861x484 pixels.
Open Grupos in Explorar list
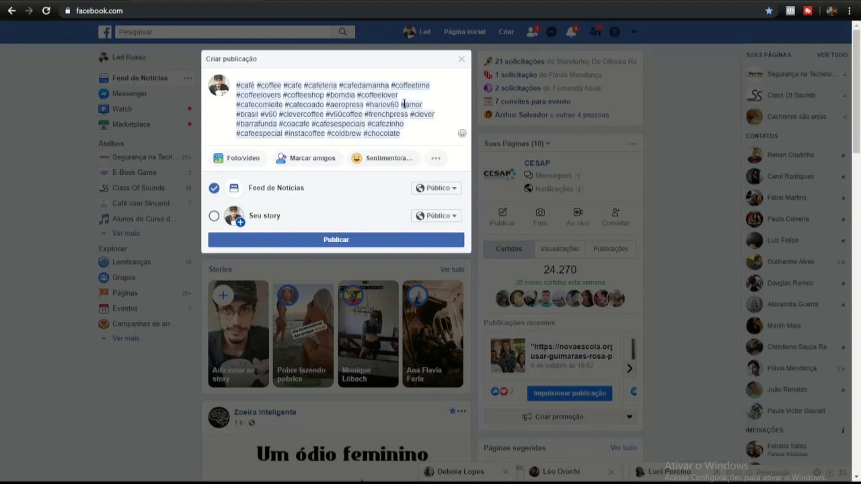(x=124, y=278)
